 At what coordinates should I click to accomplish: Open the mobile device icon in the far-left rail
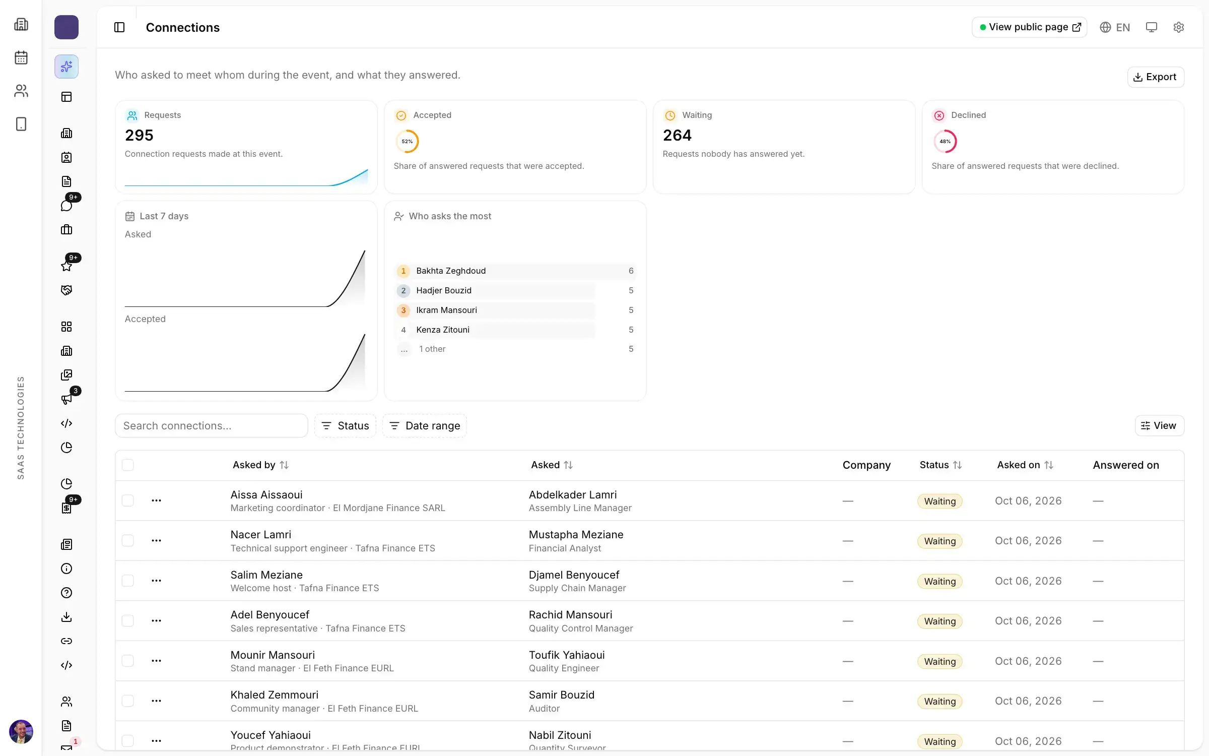(21, 124)
